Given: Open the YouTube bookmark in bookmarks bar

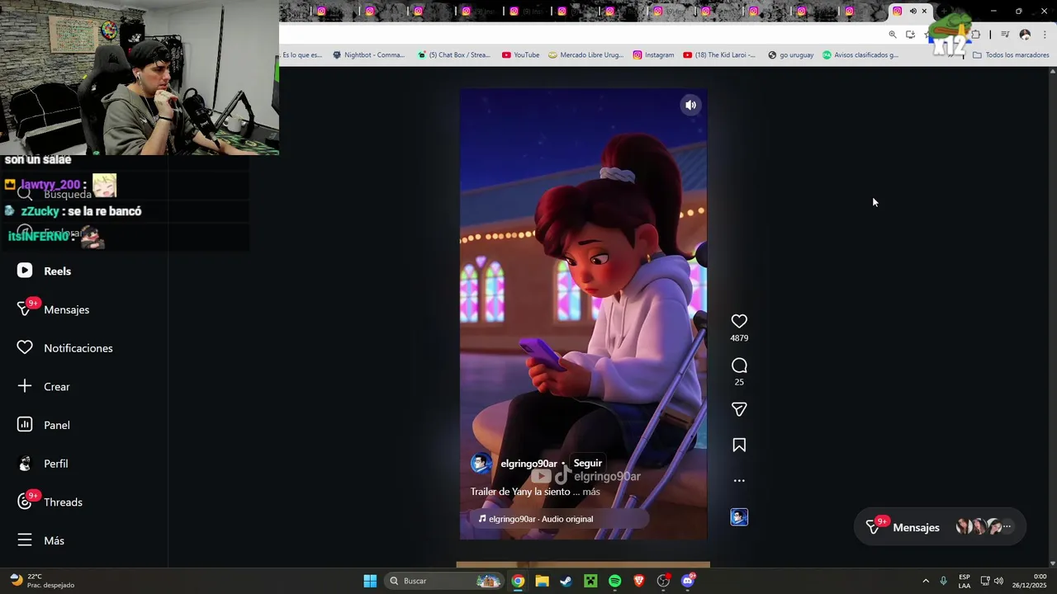Looking at the screenshot, I should click(x=520, y=55).
